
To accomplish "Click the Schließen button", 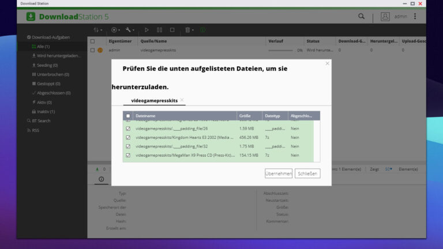I will [x=307, y=173].
